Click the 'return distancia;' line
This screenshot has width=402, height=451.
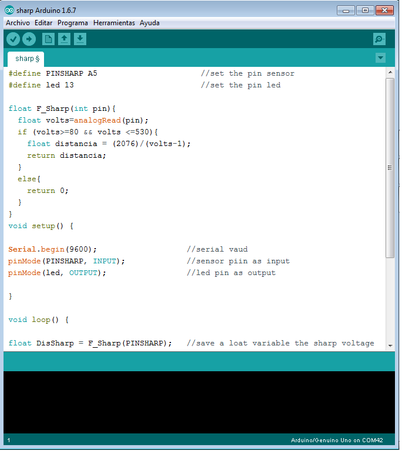66,155
